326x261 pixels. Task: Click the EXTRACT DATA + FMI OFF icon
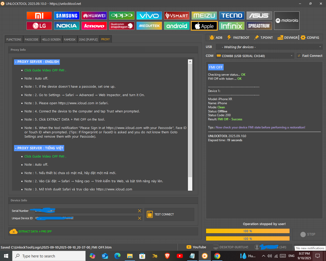click(14, 231)
